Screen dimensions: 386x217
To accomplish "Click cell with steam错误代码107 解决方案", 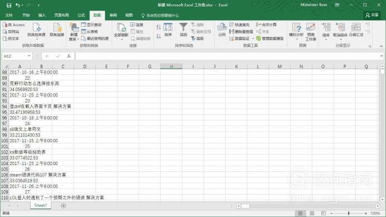I will (38, 175).
